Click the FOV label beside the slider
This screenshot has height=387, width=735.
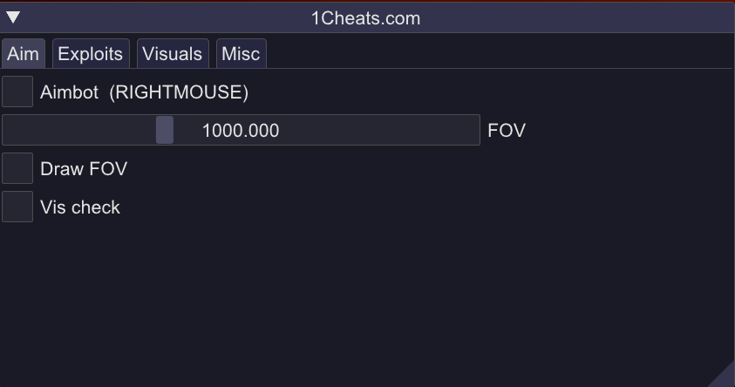(x=507, y=131)
